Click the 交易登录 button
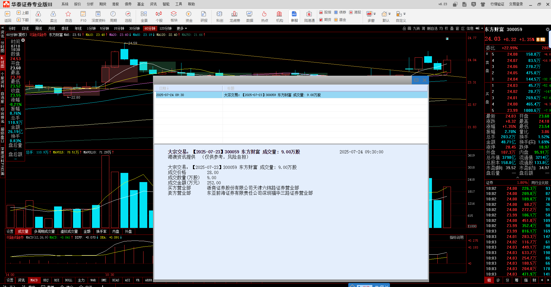This screenshot has width=551, height=287. click(516, 4)
